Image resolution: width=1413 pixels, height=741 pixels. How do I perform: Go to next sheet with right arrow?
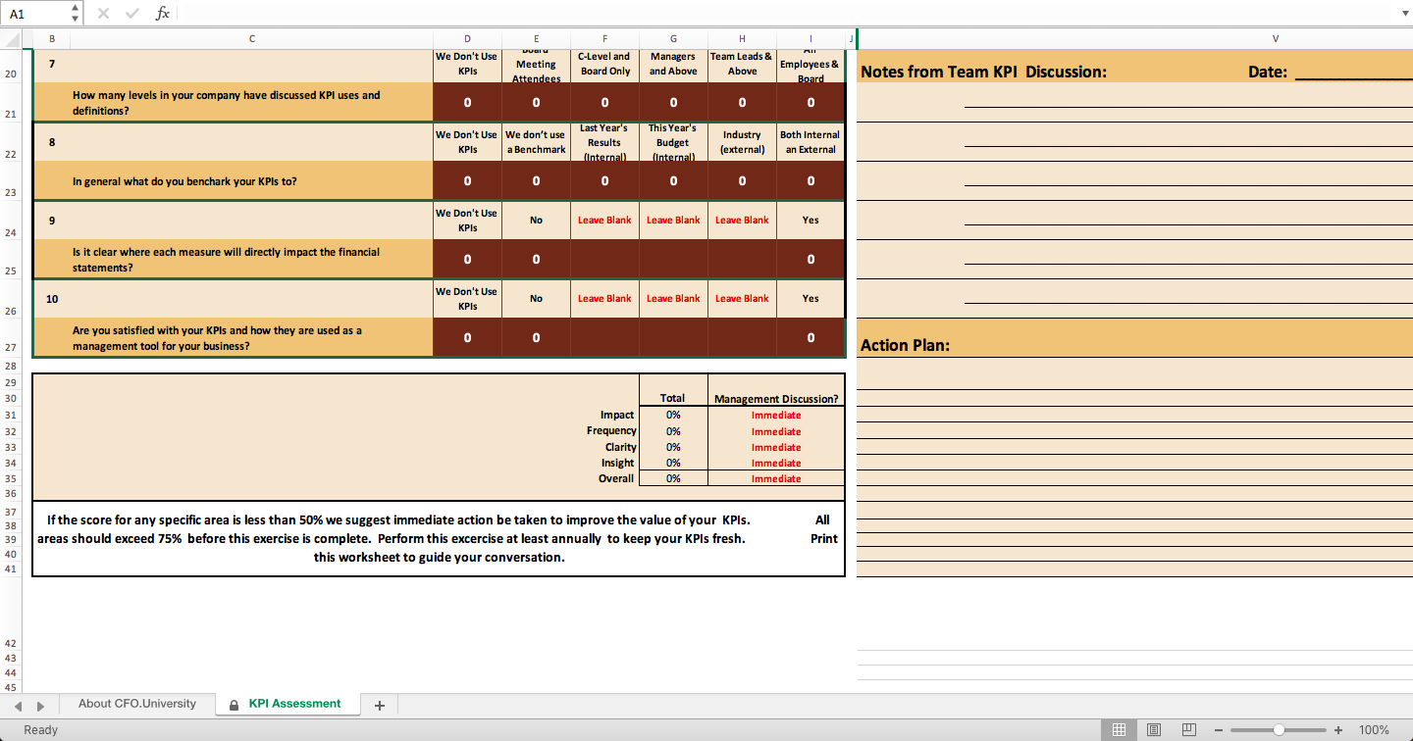[40, 706]
